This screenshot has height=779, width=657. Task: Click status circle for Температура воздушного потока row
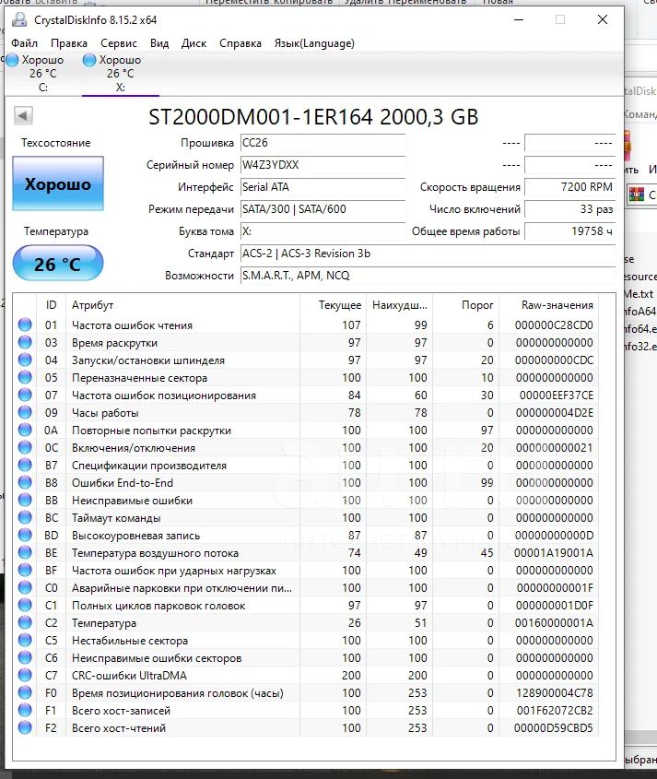[x=25, y=552]
